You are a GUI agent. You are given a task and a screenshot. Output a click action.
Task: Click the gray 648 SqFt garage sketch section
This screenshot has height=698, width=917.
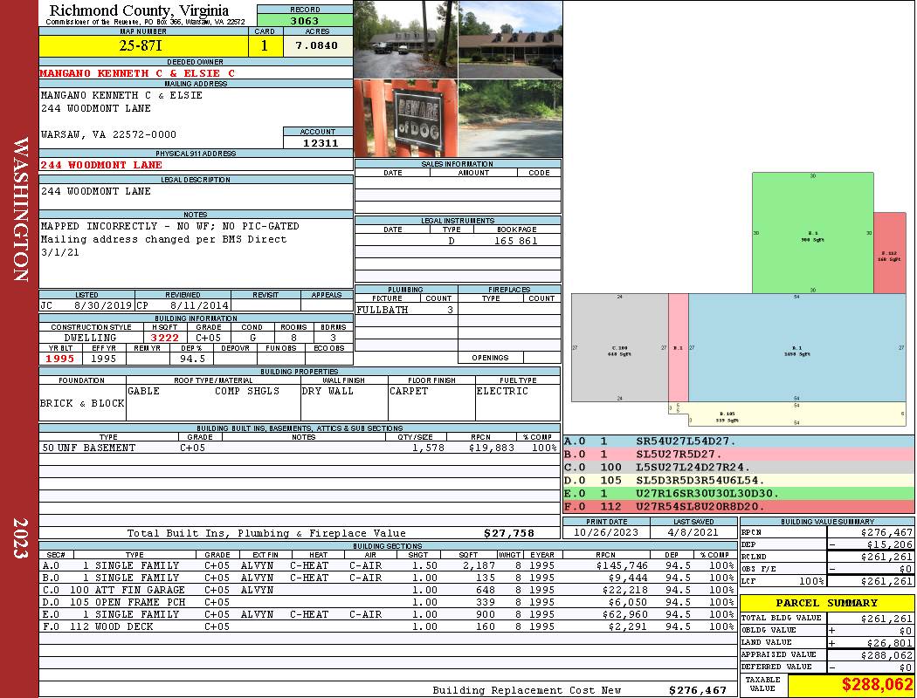point(620,347)
